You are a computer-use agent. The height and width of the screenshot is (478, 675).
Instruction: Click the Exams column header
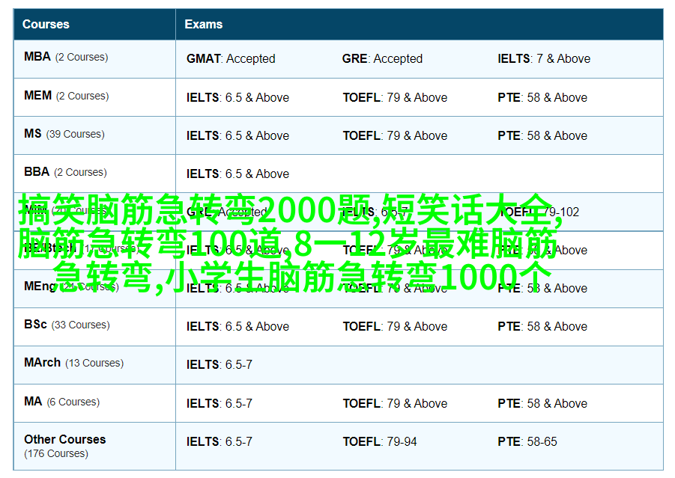[x=203, y=24]
